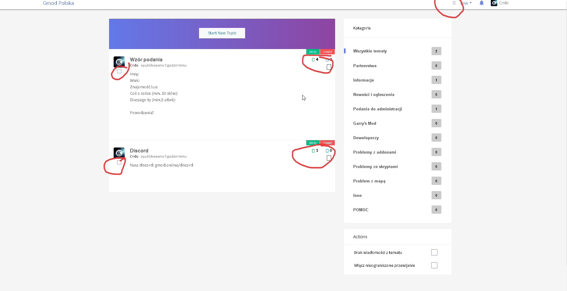Enable 'Brak wiadomości z tematu' option

tap(434, 252)
